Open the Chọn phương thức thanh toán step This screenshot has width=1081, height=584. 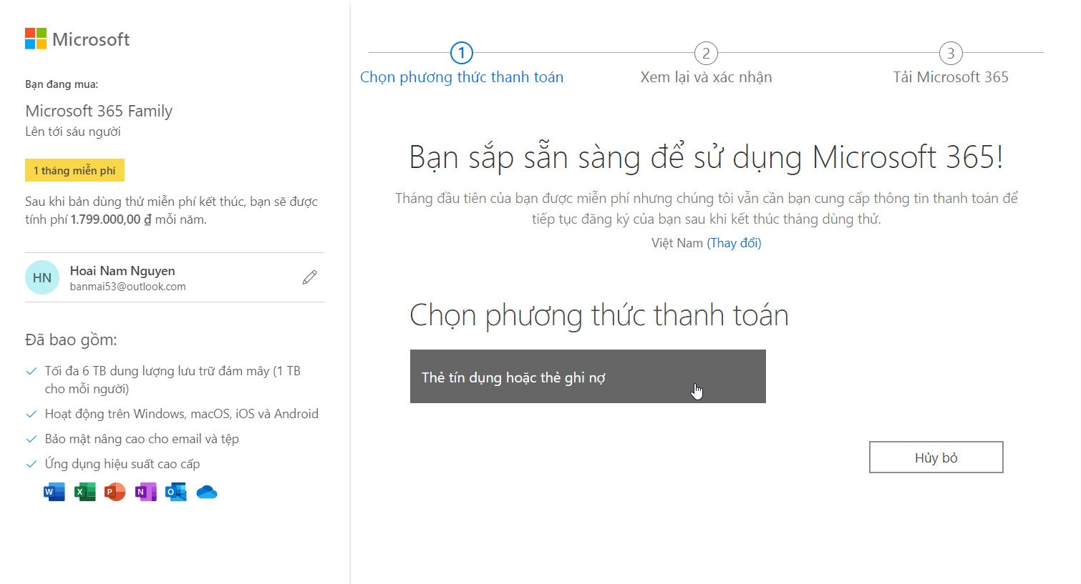[x=462, y=77]
